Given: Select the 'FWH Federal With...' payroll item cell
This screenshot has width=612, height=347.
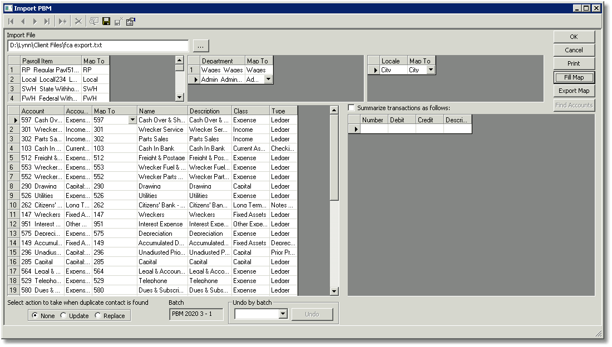Looking at the screenshot, I should click(51, 98).
